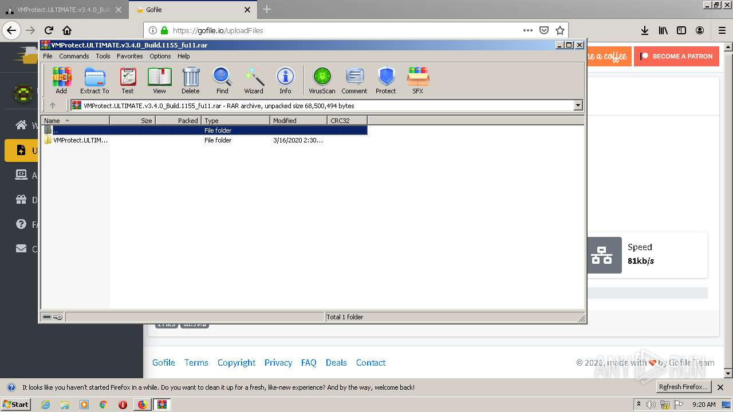Screen dimensions: 733x412
Task: Open the Gofile footer link
Action: point(164,363)
